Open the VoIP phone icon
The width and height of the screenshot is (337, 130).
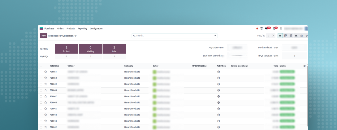click(x=261, y=28)
